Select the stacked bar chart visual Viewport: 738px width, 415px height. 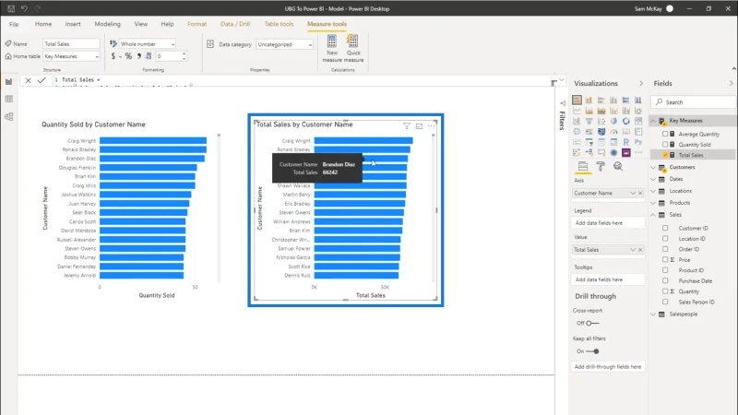[577, 100]
